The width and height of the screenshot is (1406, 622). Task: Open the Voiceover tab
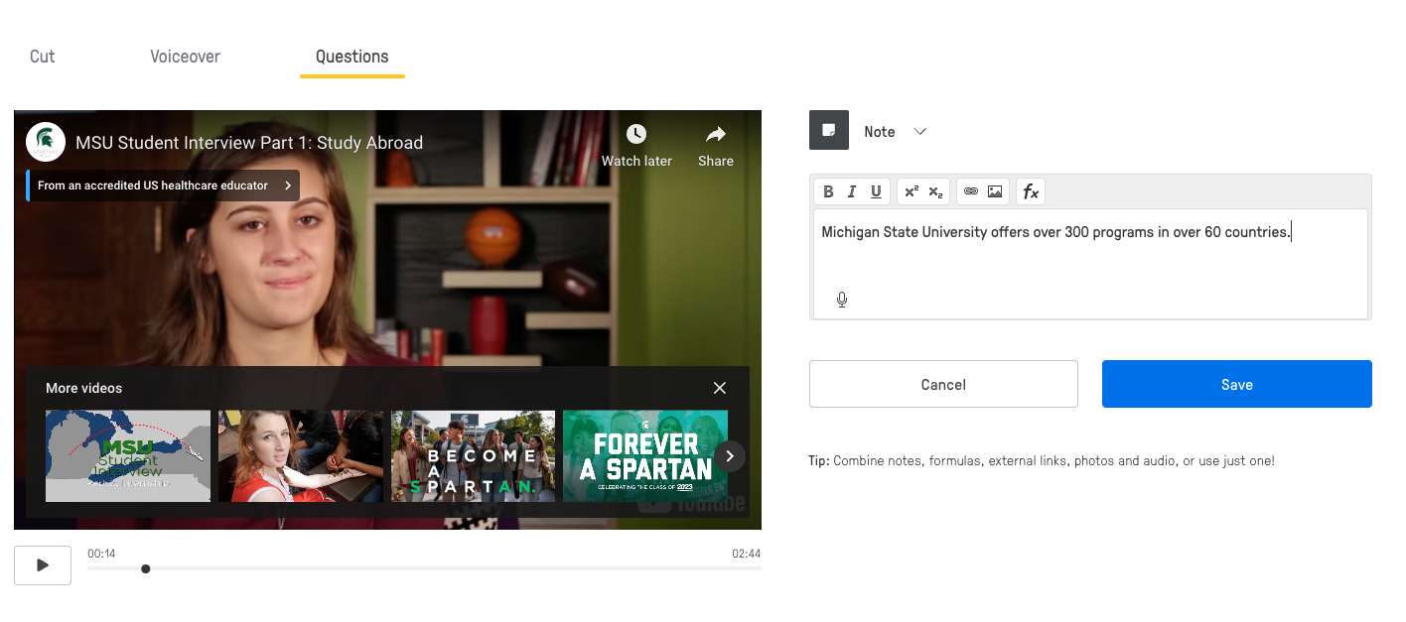(x=185, y=57)
